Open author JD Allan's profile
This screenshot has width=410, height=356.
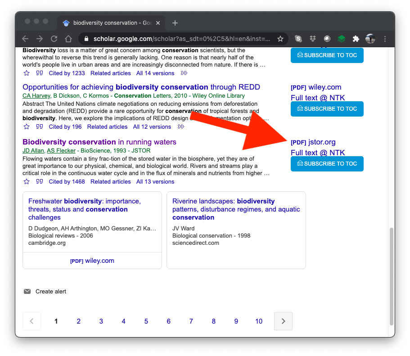click(x=33, y=151)
